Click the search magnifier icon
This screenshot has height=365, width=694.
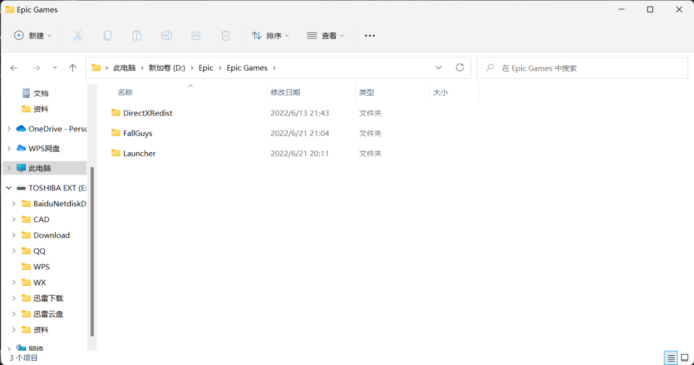point(490,68)
